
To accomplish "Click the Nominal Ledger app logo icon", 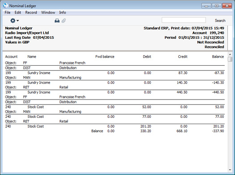I will (x=5, y=5).
